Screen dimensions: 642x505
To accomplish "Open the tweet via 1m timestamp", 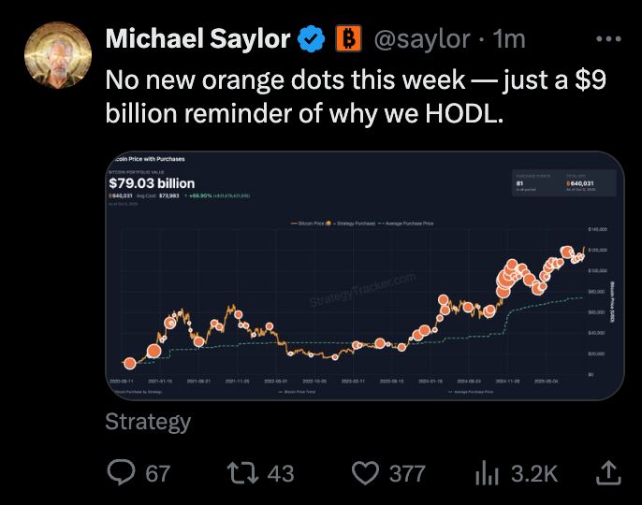I will [x=509, y=39].
